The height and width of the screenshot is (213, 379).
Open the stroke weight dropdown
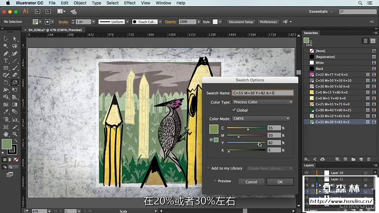tap(93, 22)
